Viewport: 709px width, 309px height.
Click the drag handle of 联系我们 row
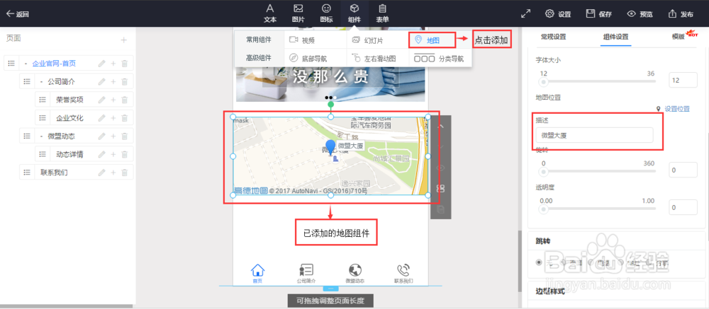(x=27, y=172)
